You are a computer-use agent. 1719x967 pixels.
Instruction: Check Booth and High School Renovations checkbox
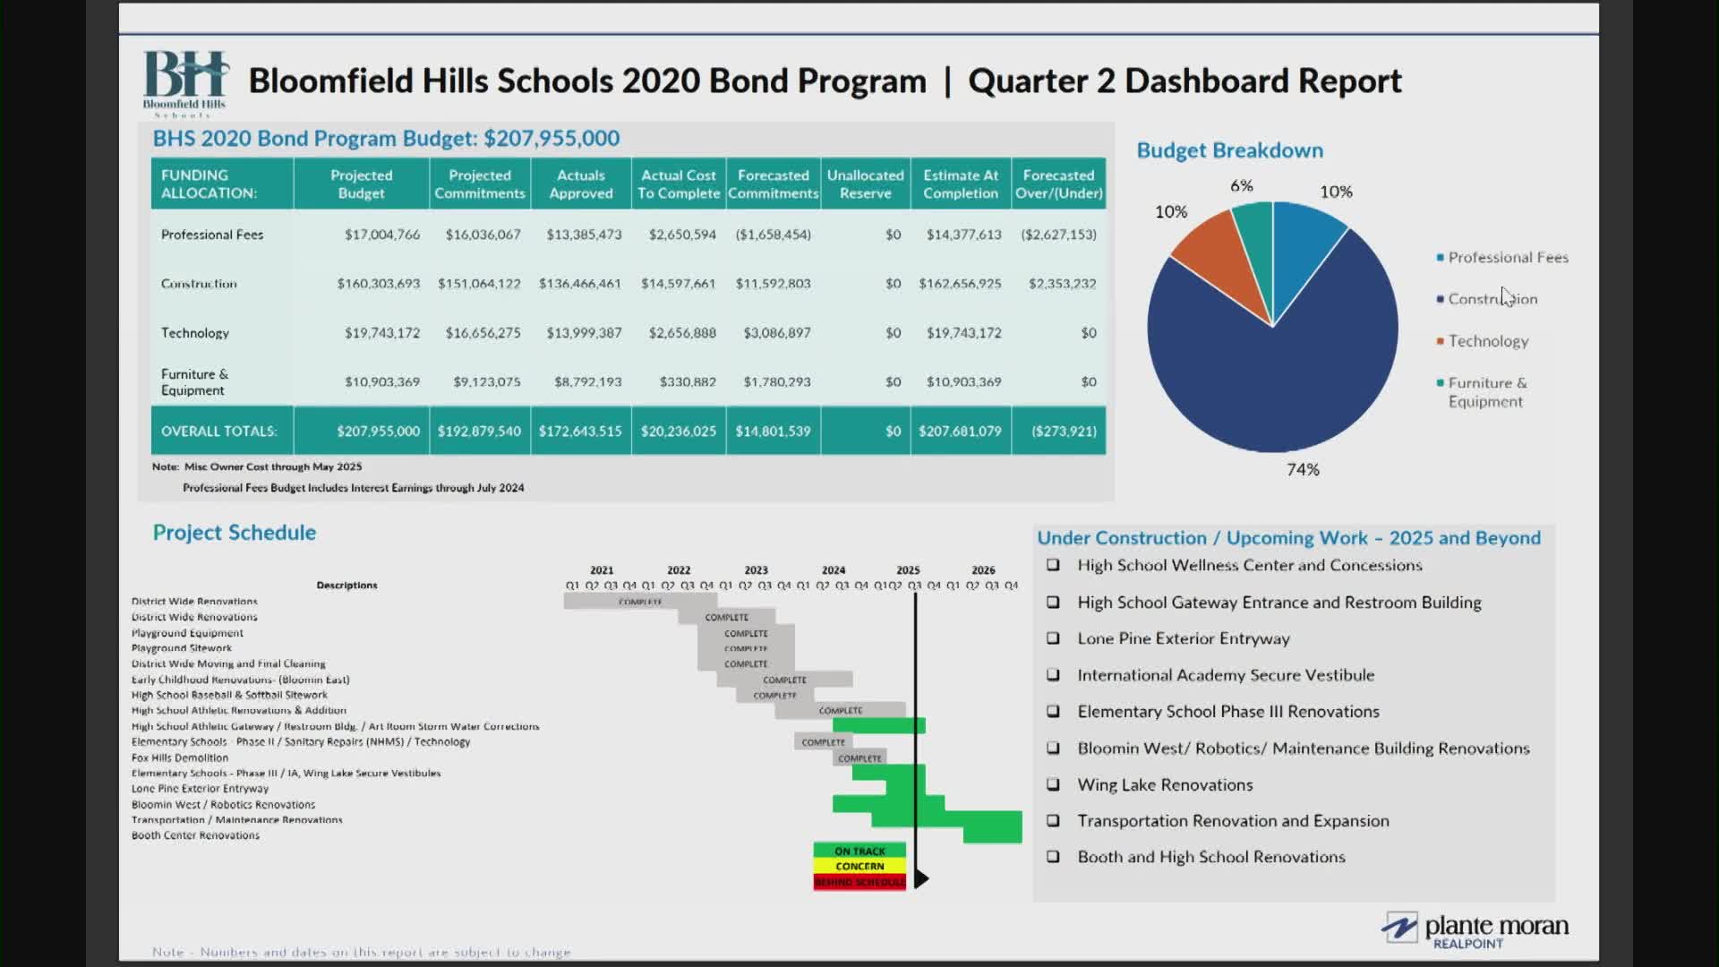(1053, 857)
